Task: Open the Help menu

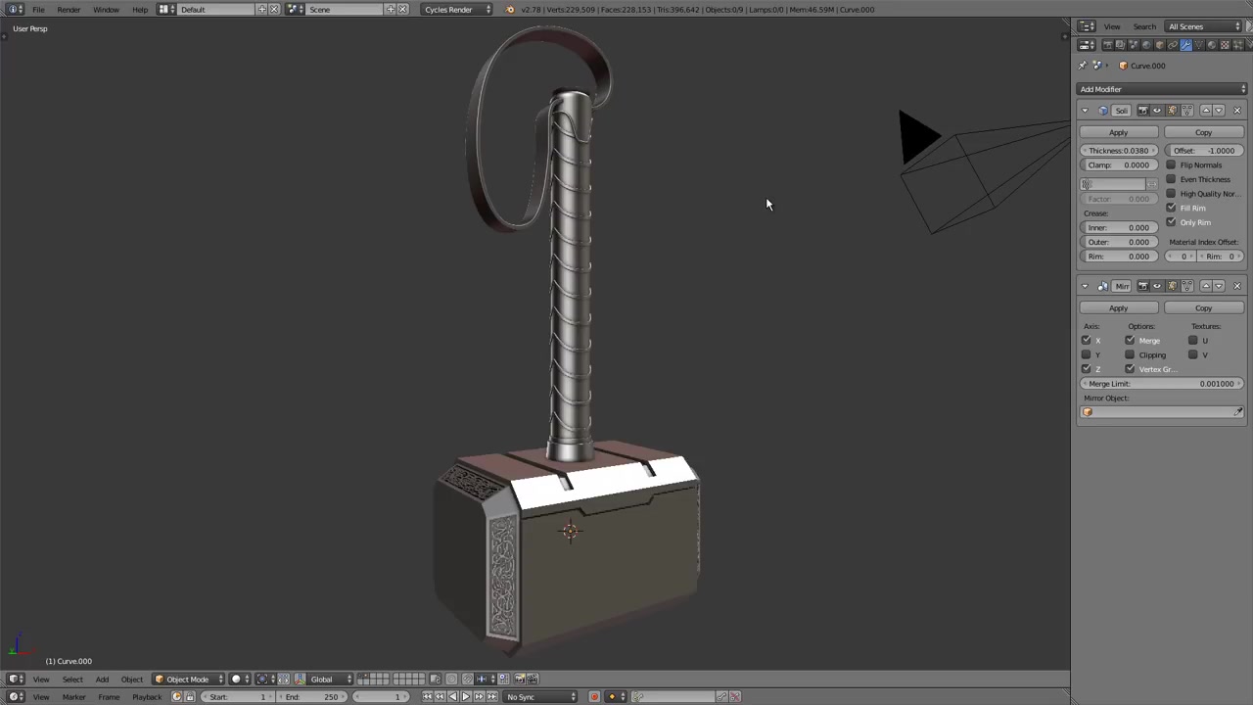Action: [x=140, y=10]
